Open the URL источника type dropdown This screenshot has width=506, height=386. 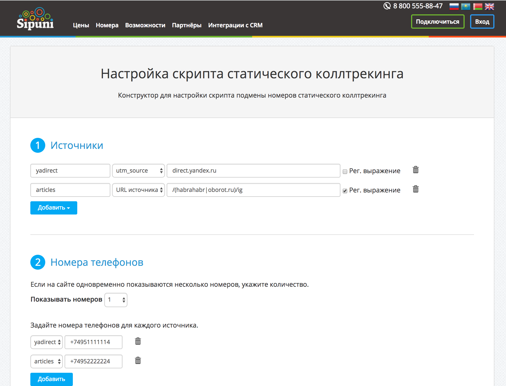pos(139,190)
